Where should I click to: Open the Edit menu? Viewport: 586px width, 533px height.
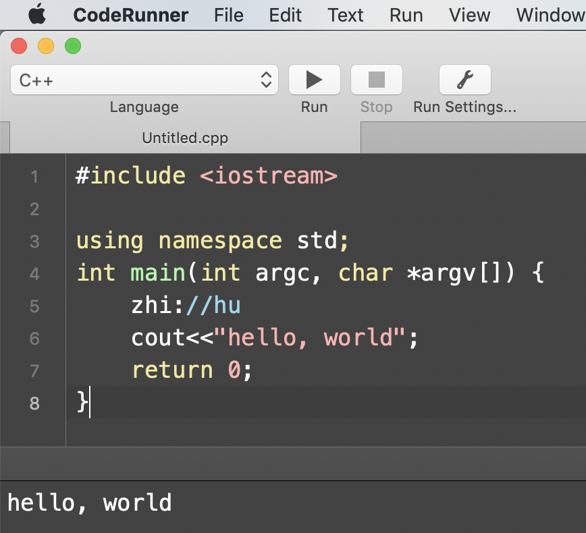click(285, 16)
